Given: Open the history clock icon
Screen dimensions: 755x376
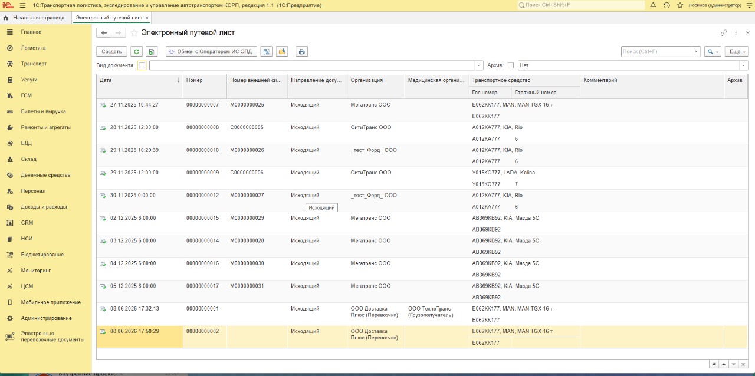Looking at the screenshot, I should pyautogui.click(x=667, y=5).
